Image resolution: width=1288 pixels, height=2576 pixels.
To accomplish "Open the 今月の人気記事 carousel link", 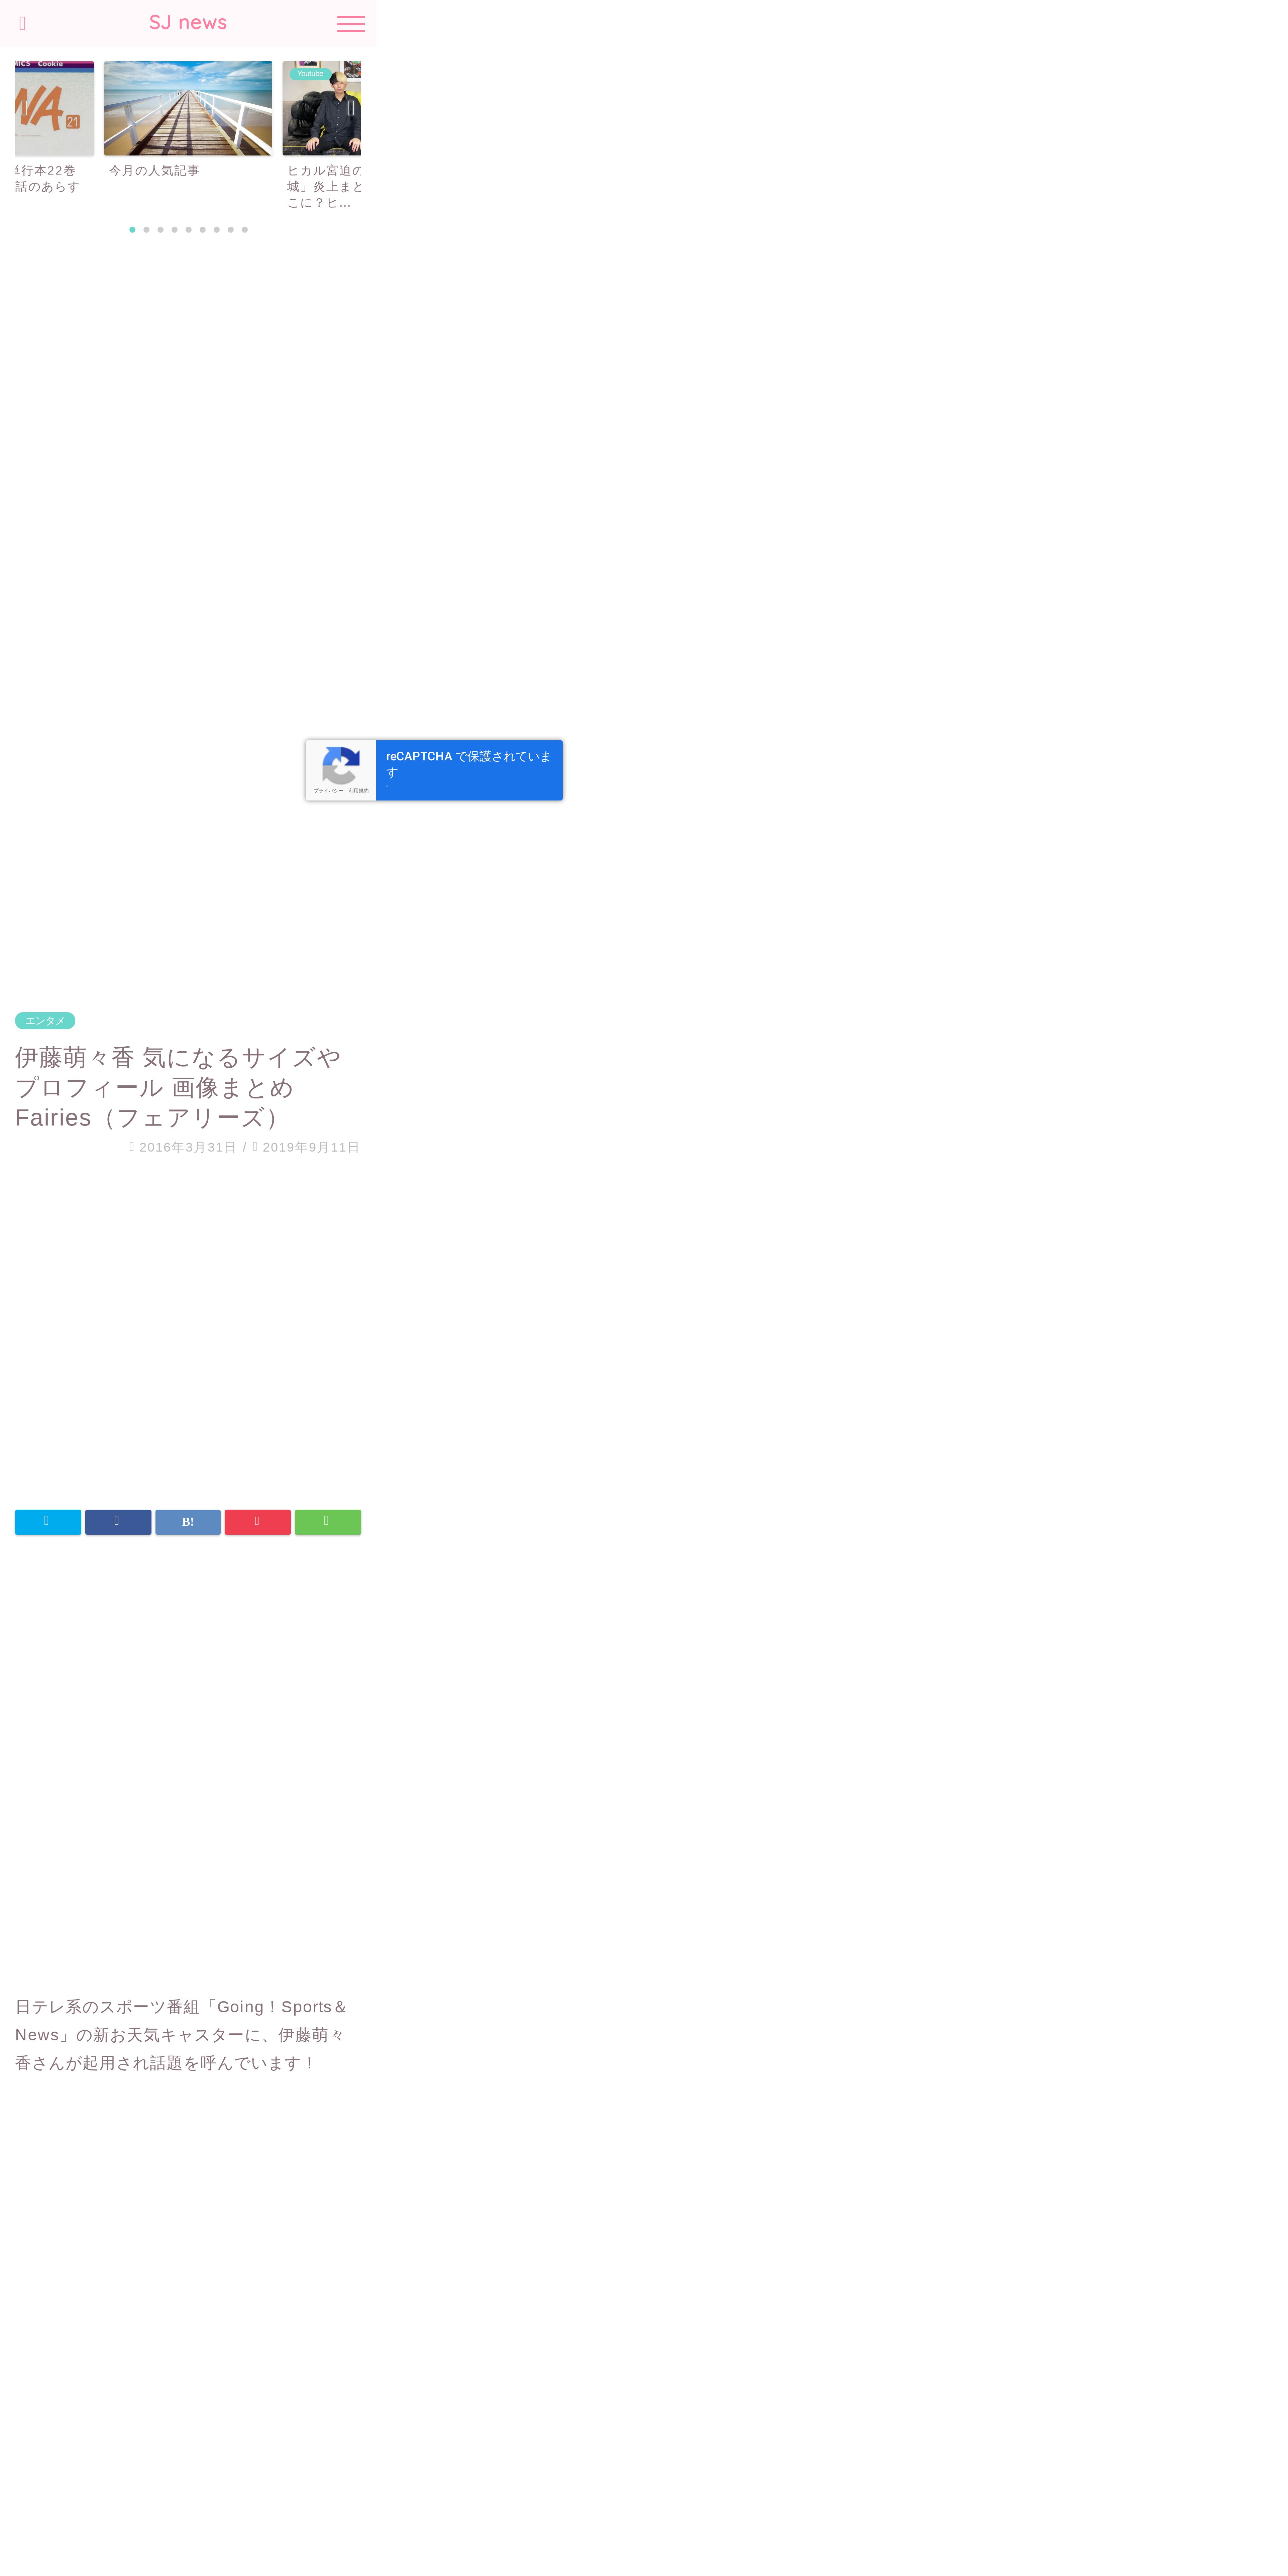I will (x=154, y=171).
